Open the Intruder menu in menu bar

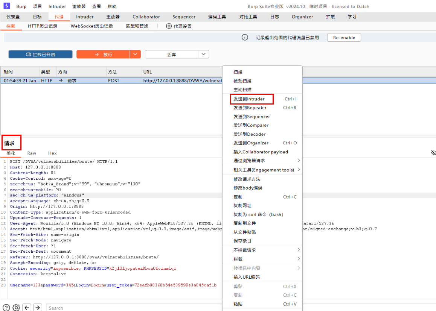pyautogui.click(x=57, y=6)
